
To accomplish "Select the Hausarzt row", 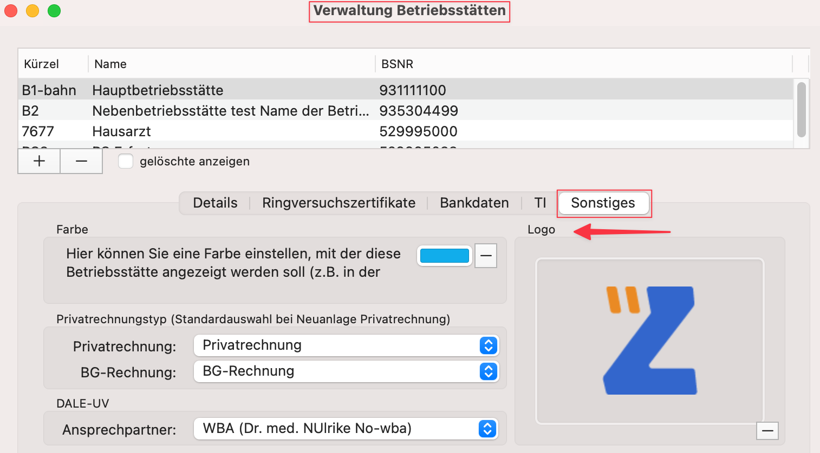I will click(406, 131).
